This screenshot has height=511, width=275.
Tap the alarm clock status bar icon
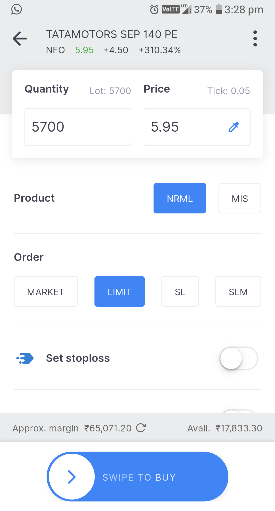(155, 9)
